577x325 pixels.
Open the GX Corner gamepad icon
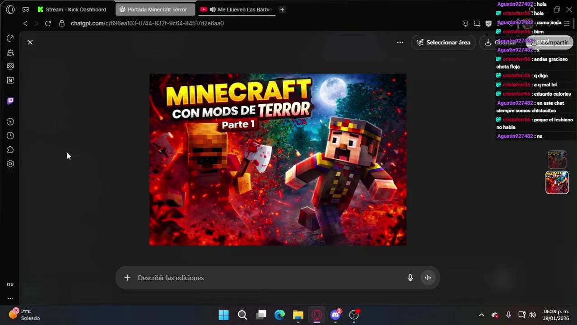click(x=26, y=9)
